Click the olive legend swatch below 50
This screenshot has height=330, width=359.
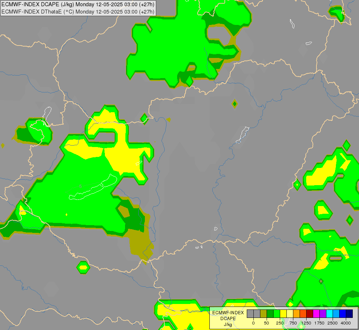263,313
